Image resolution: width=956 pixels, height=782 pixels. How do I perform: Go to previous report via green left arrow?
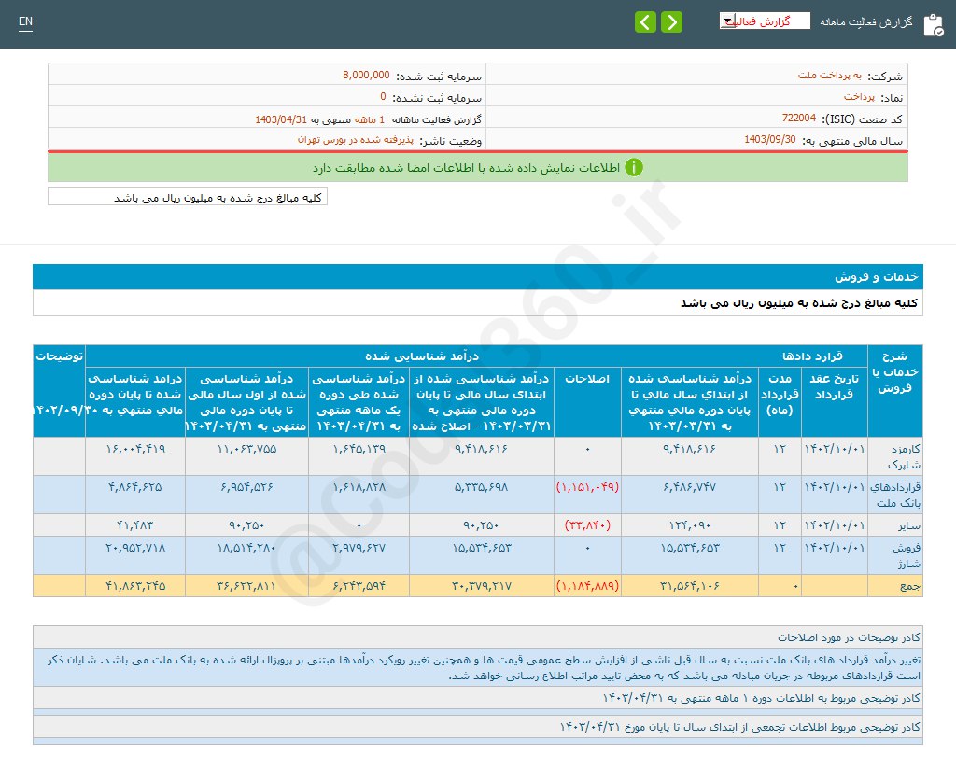645,21
